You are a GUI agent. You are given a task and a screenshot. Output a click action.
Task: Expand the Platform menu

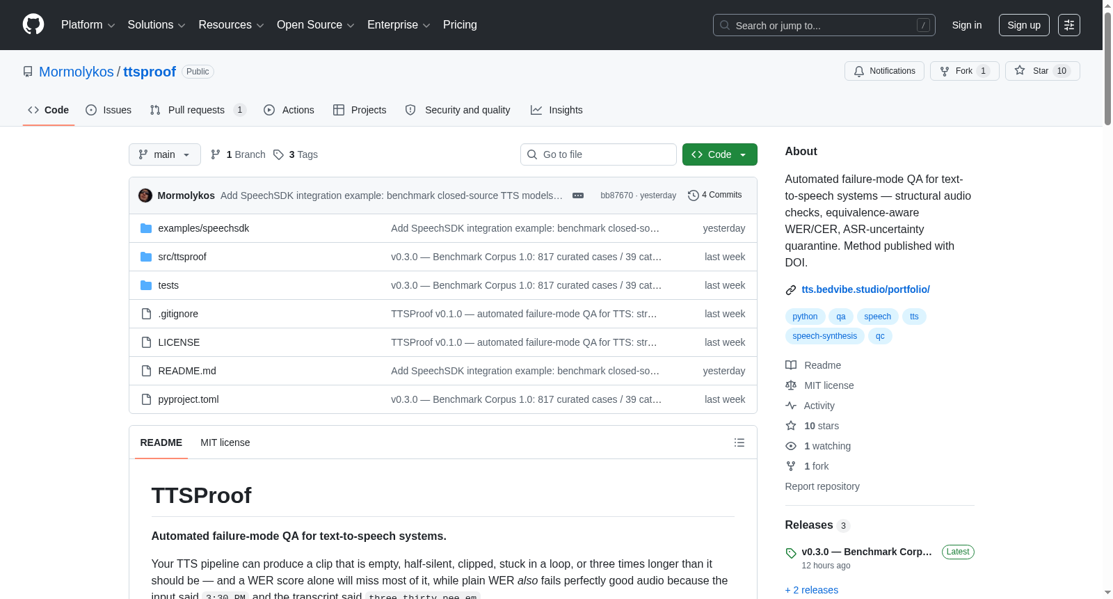pos(88,25)
